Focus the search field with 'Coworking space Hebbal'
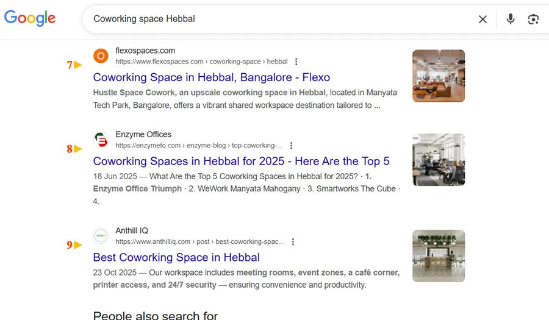549x320 pixels. point(274,19)
